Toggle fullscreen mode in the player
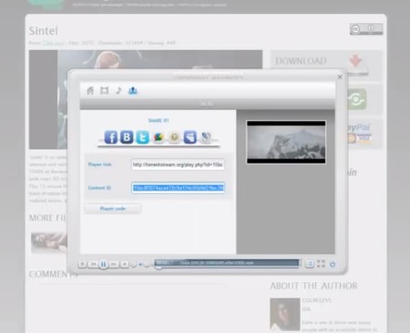The height and width of the screenshot is (333, 410). click(x=321, y=264)
